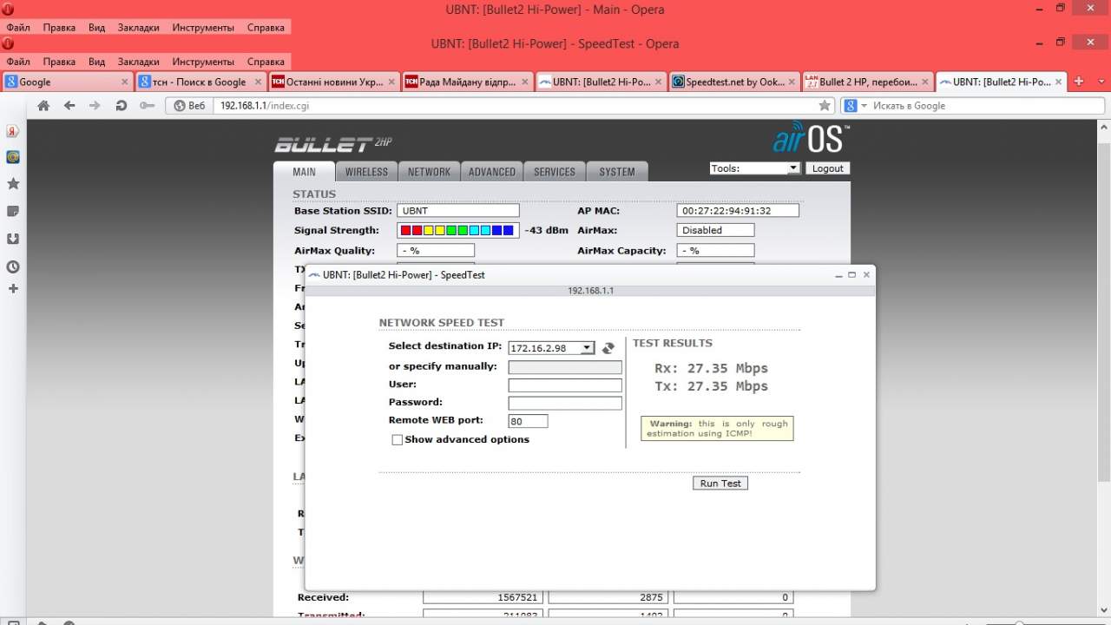
Task: Click the 'Искать в Google' search field
Action: click(x=985, y=106)
